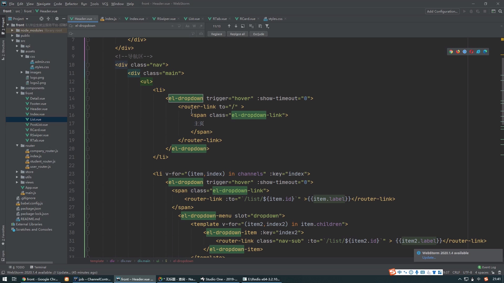The image size is (504, 283).
Task: Open Project panel settings via the gear icon
Action: pos(57,19)
